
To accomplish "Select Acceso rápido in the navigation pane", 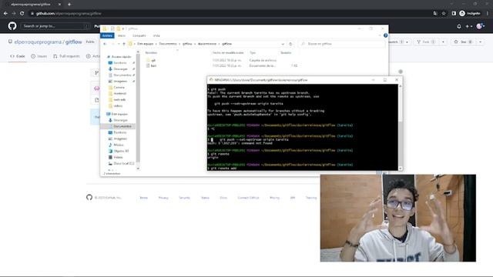I will pyautogui.click(x=119, y=57).
